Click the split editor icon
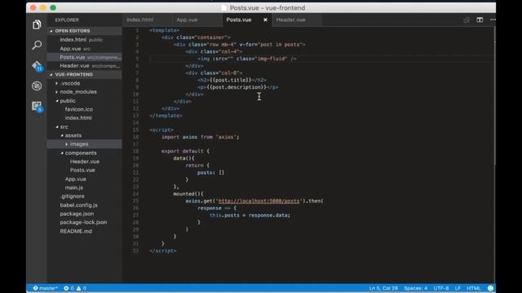 [480, 20]
